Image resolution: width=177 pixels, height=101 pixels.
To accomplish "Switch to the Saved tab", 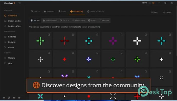I will click(62, 12).
